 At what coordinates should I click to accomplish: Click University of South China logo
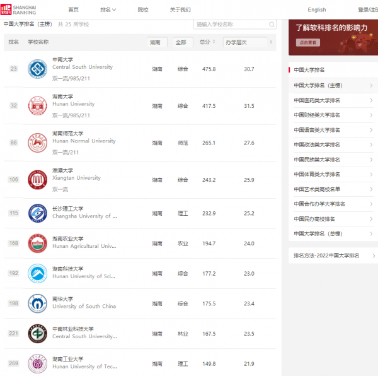[37, 303]
